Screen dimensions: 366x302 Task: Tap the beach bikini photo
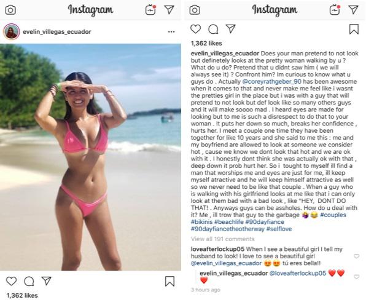click(90, 157)
